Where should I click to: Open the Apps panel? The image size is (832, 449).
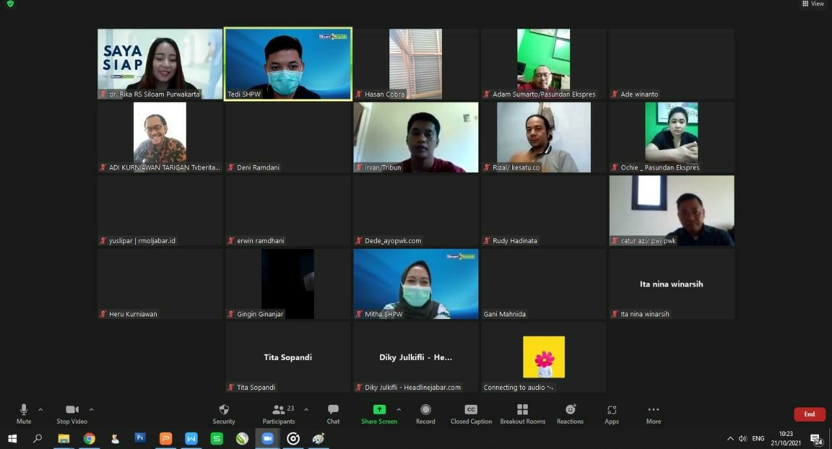612,413
